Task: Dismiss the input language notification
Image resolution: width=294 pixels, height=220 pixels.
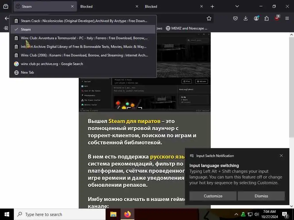Action: 261,196
